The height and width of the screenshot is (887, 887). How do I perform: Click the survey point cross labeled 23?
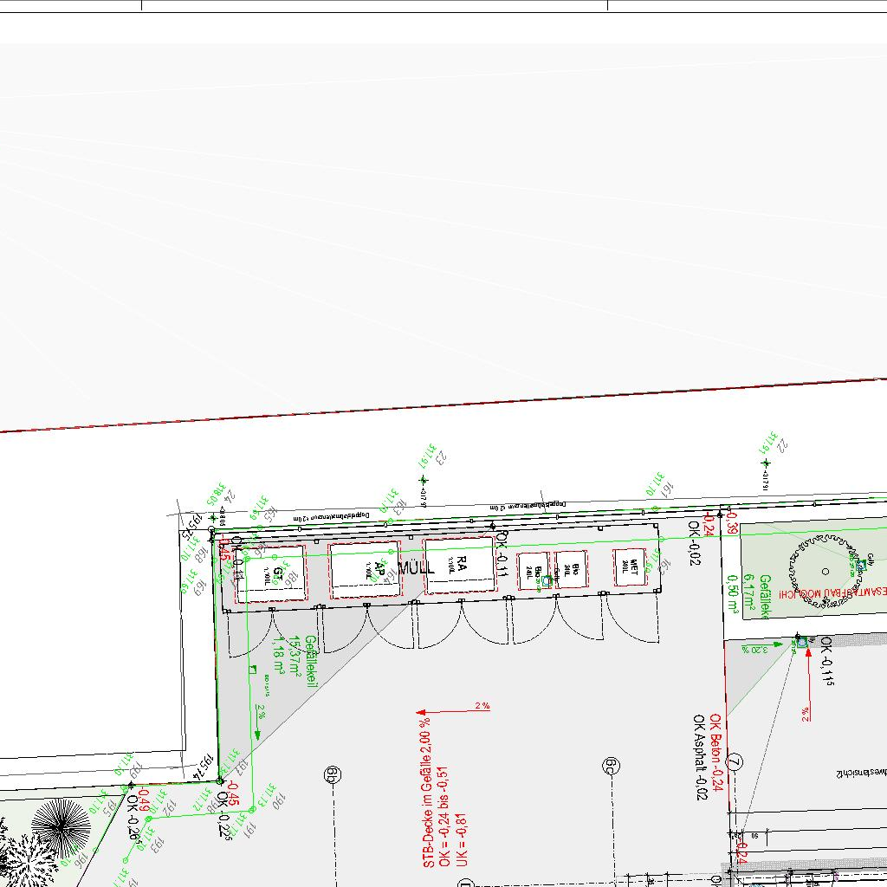(424, 480)
